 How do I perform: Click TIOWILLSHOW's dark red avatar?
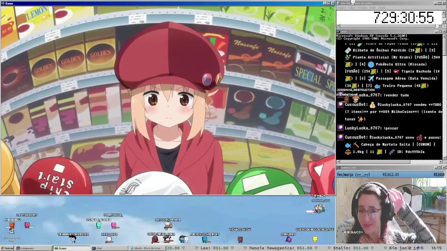(x=240, y=239)
